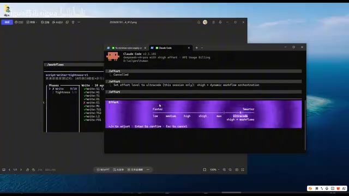Click the copy icon in viewer toolbar

(67, 22)
